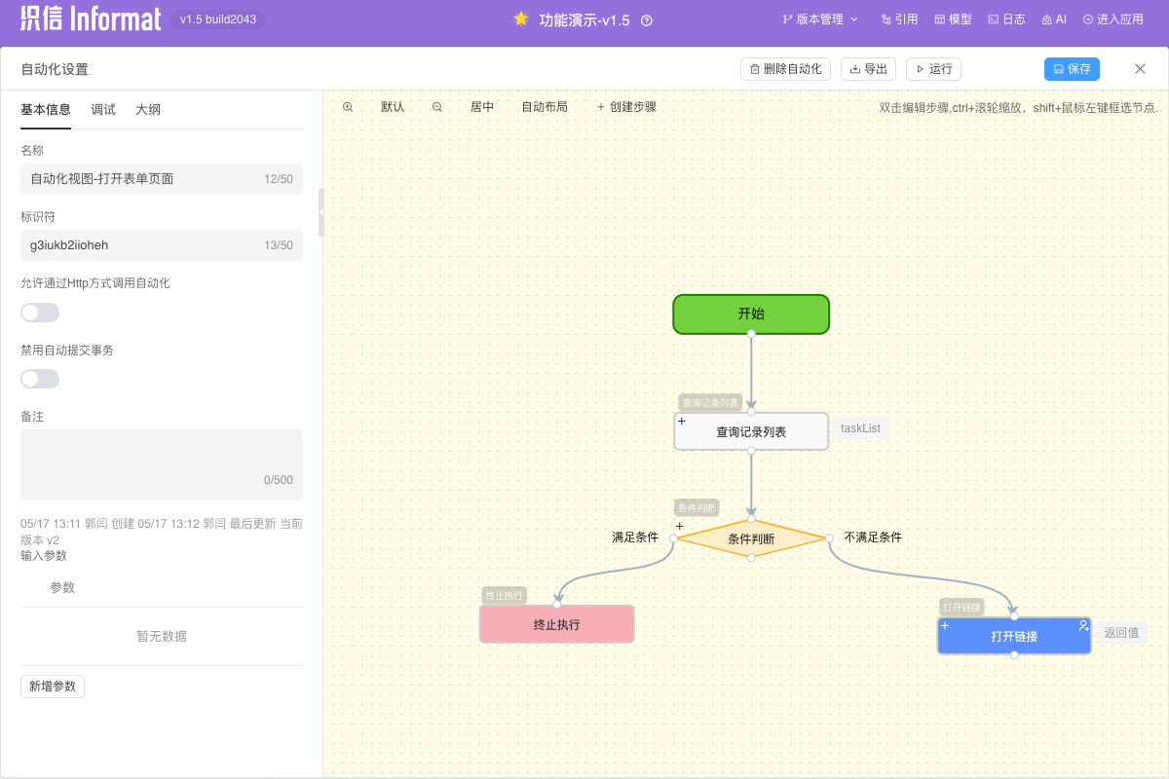Click the plus icon on 查询记录列表 node

click(682, 422)
